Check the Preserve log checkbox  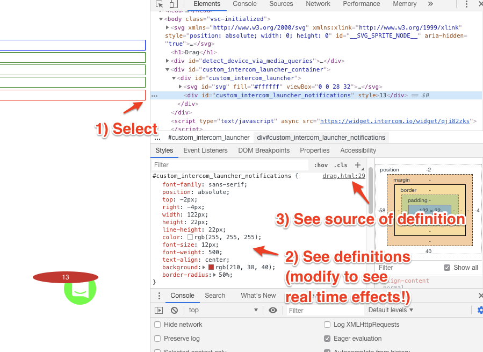tap(157, 339)
